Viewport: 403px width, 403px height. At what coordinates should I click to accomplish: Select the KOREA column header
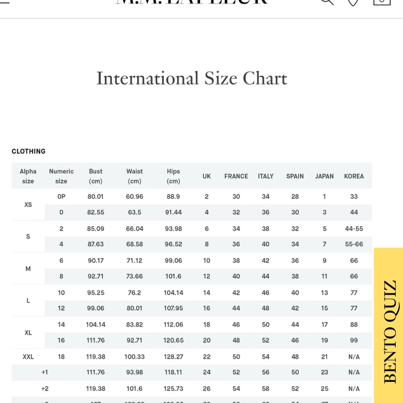354,176
